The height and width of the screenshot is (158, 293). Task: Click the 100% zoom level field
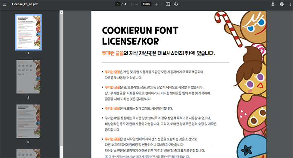(x=146, y=4)
